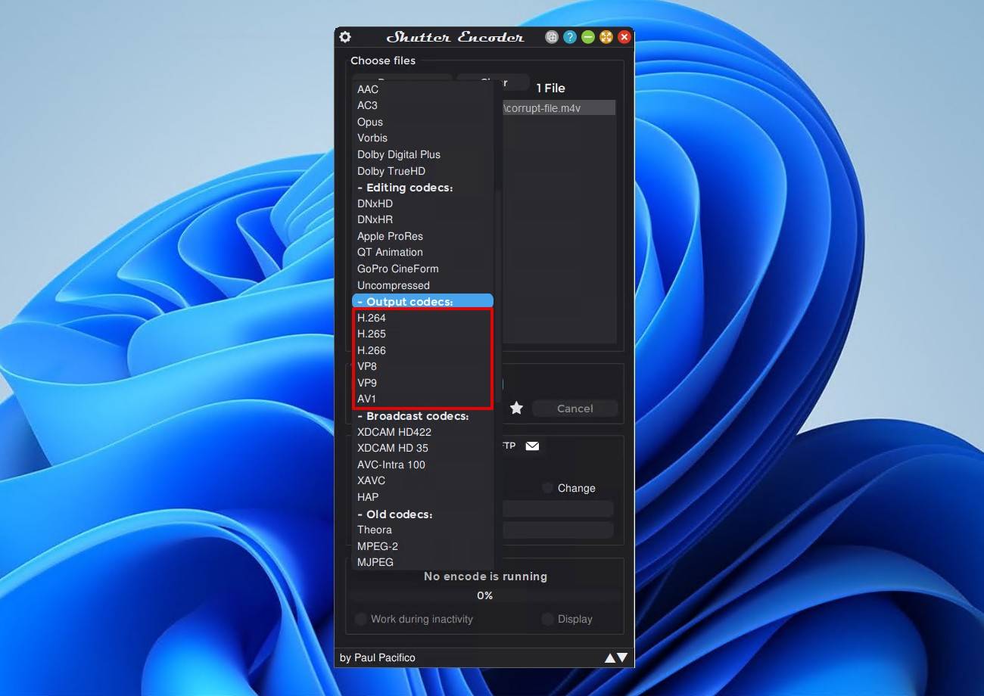The height and width of the screenshot is (696, 984).
Task: Click 'No encode is running' status text
Action: coord(485,576)
